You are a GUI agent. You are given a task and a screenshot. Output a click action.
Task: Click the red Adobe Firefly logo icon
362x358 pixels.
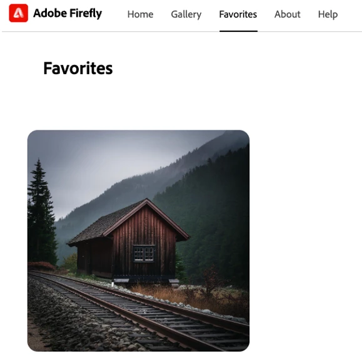point(19,13)
